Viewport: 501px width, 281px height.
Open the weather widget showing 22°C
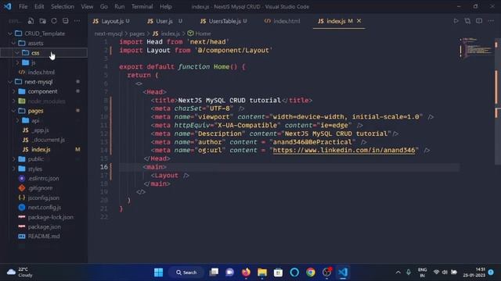click(x=20, y=272)
